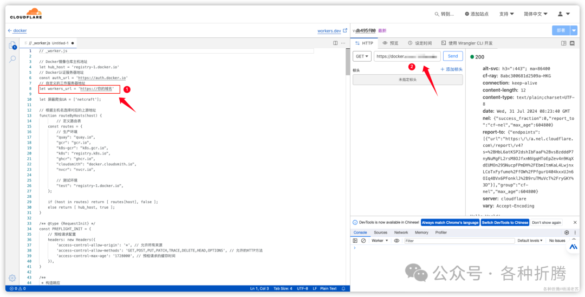This screenshot has width=585, height=297.
Task: Open the editor more actions ellipsis
Action: 343,43
